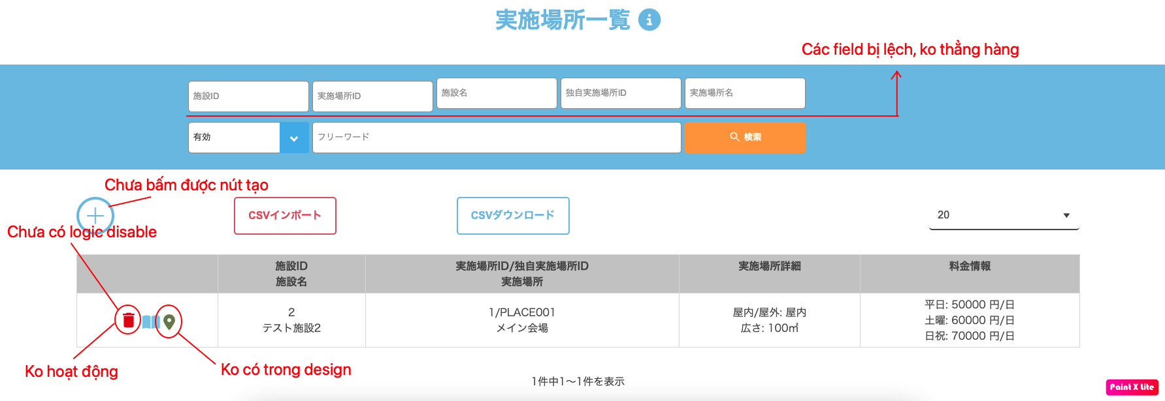Click the blue chevron on the status select
Image resolution: width=1165 pixels, height=401 pixels.
pyautogui.click(x=294, y=138)
